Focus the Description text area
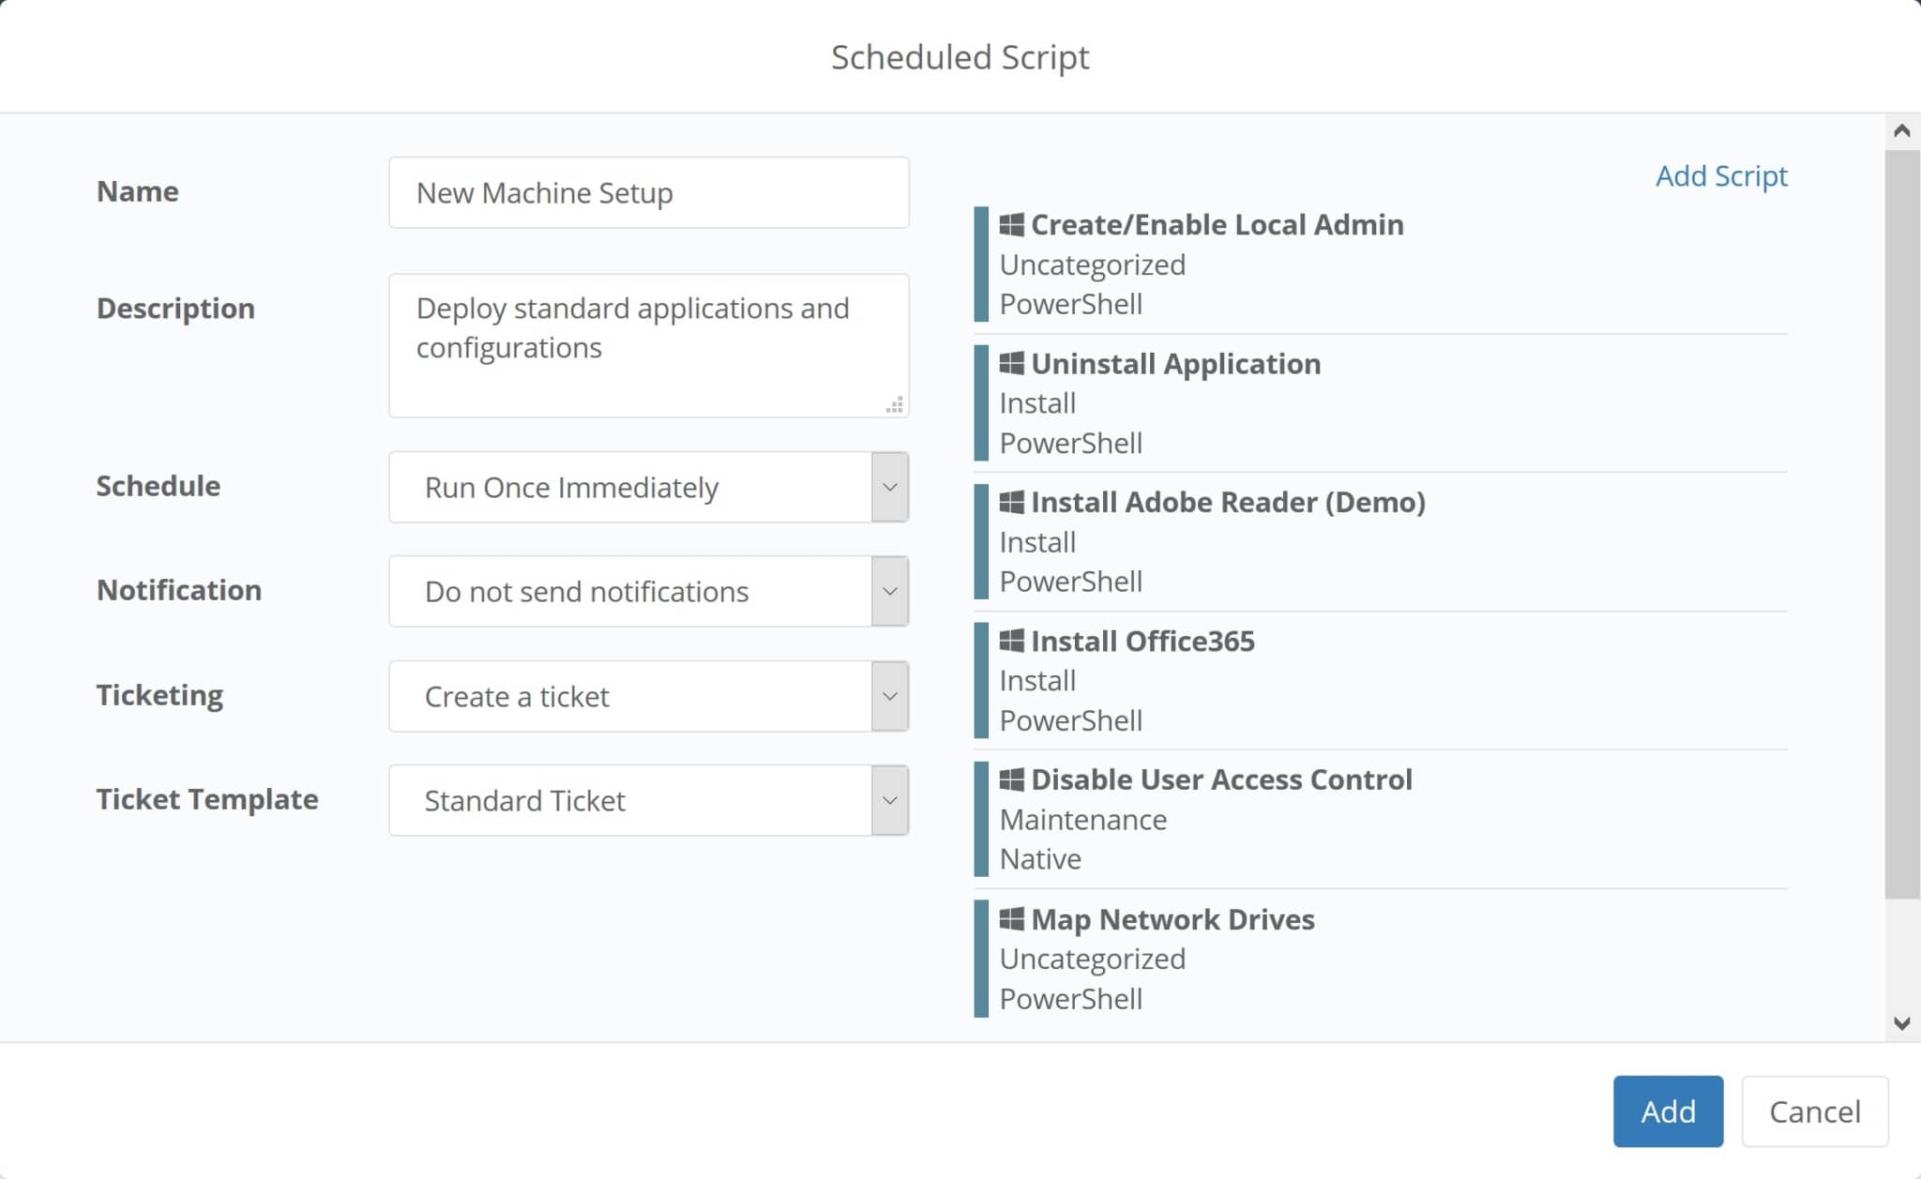The height and width of the screenshot is (1179, 1921). coord(648,345)
